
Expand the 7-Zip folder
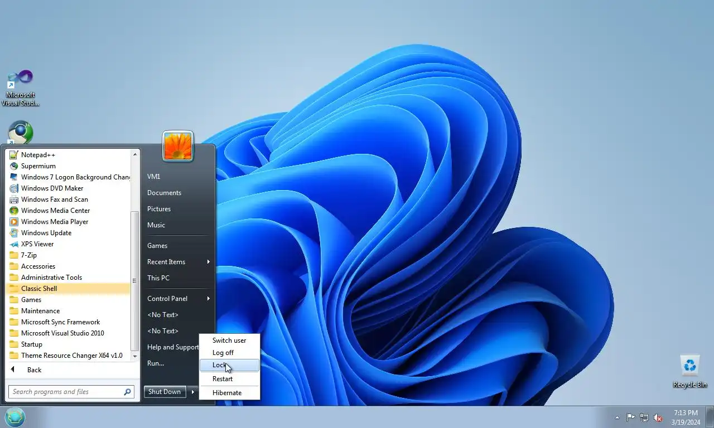68,255
